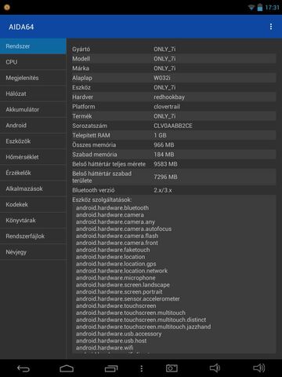The width and height of the screenshot is (282, 377).
Task: Select the Márka row
Action: pos(174,68)
